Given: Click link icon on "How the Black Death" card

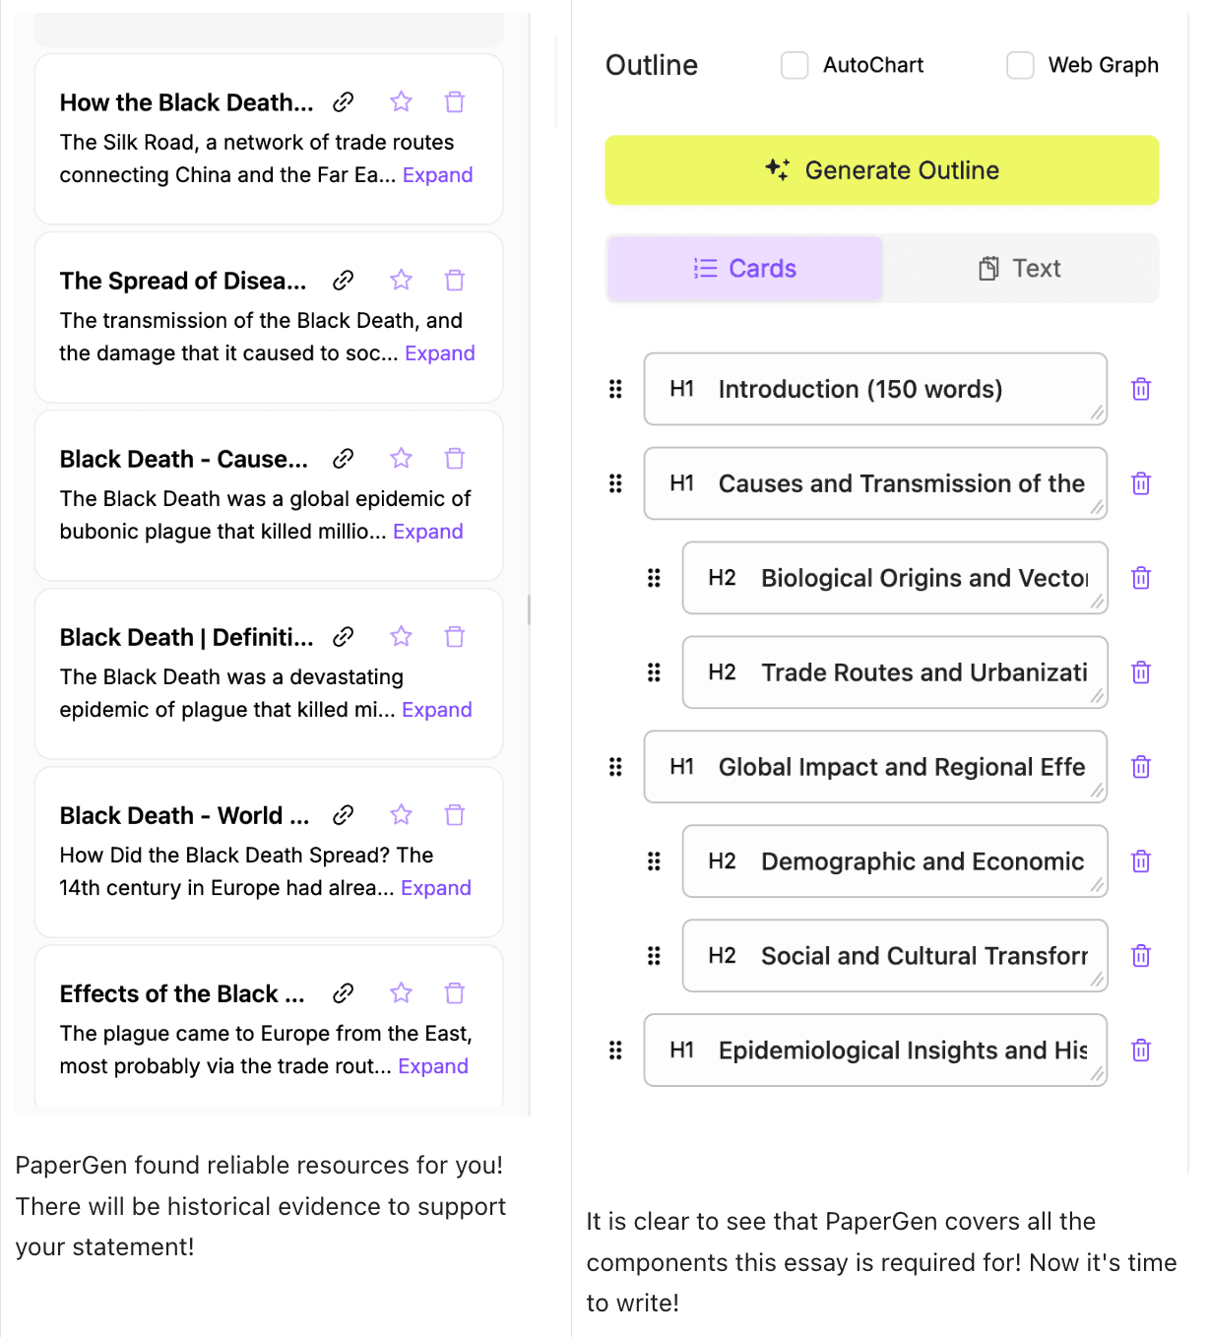Looking at the screenshot, I should click(343, 102).
